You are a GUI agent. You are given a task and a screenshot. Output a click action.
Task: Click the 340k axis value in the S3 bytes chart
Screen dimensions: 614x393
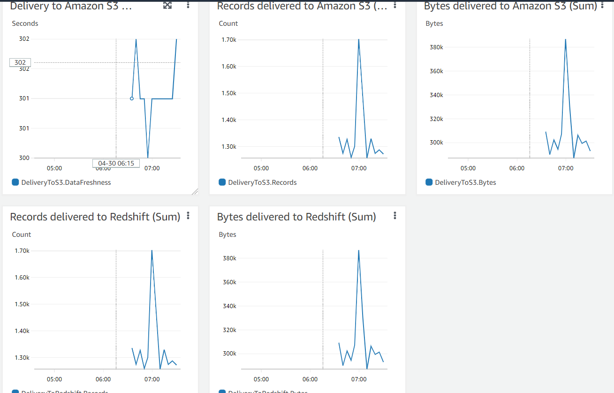(x=436, y=95)
